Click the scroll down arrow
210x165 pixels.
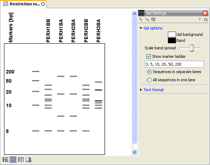click(134, 152)
